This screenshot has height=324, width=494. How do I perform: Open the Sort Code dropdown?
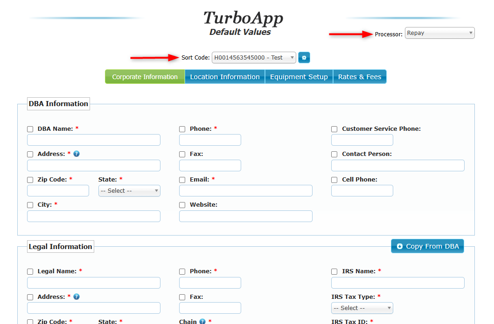tap(254, 58)
